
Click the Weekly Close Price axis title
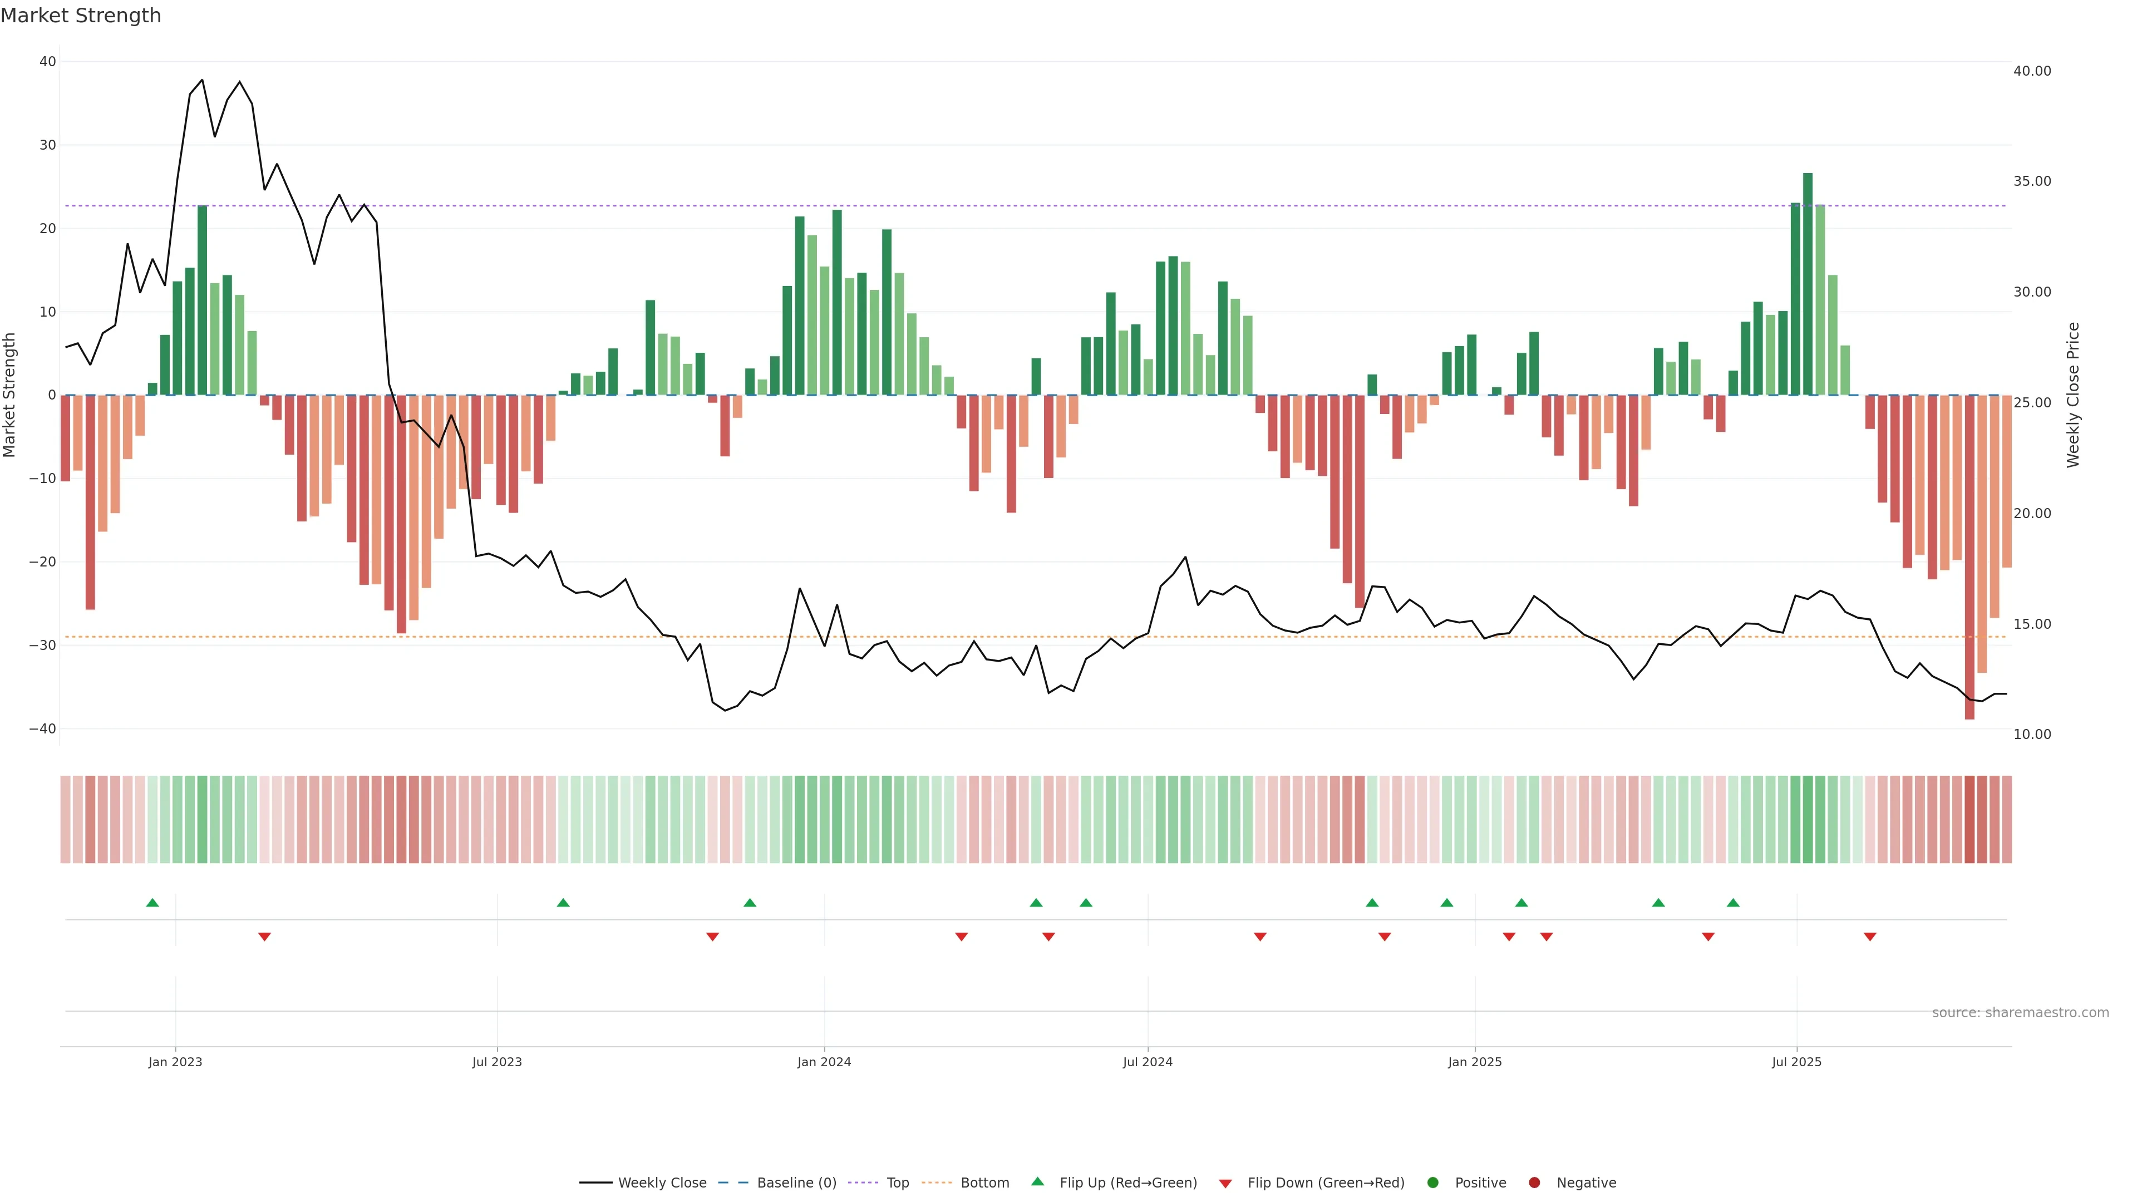point(2073,395)
